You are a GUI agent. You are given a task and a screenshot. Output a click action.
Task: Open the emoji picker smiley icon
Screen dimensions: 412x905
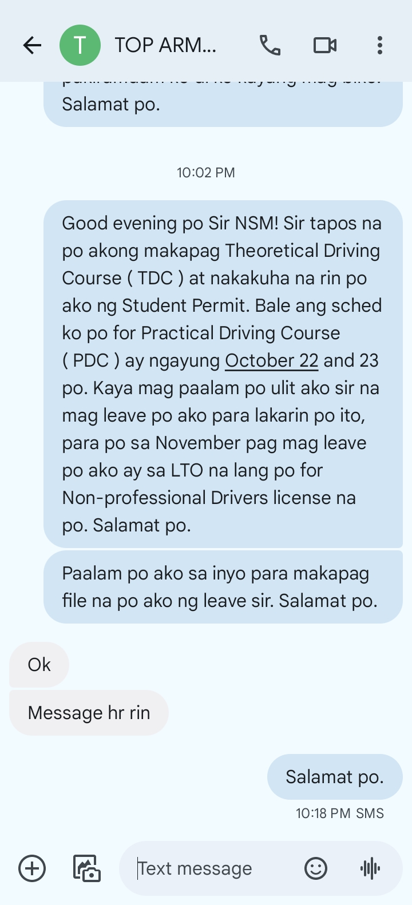(315, 868)
